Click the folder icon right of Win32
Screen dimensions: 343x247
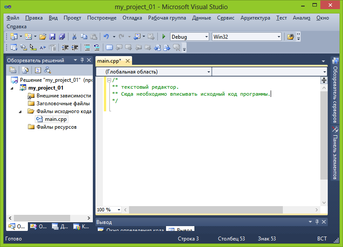[x=290, y=37]
